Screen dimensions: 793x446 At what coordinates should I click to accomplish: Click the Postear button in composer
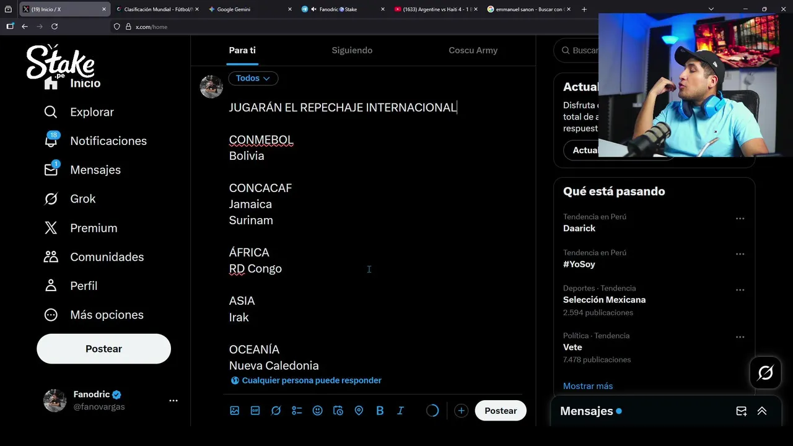point(501,411)
